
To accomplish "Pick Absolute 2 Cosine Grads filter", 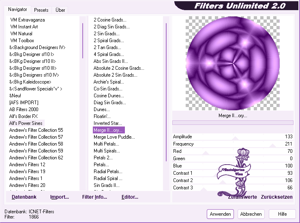I will click(x=119, y=68).
